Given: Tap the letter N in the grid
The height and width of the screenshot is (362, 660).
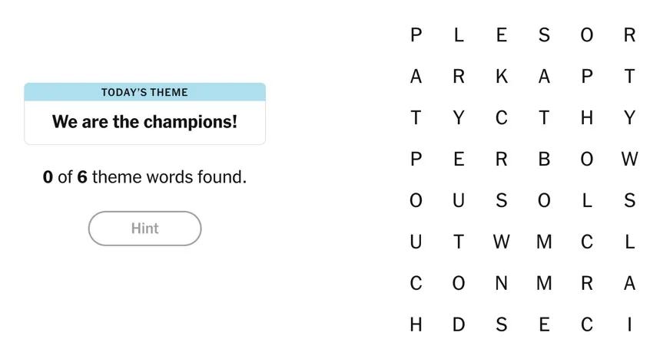Looking at the screenshot, I should pos(501,284).
